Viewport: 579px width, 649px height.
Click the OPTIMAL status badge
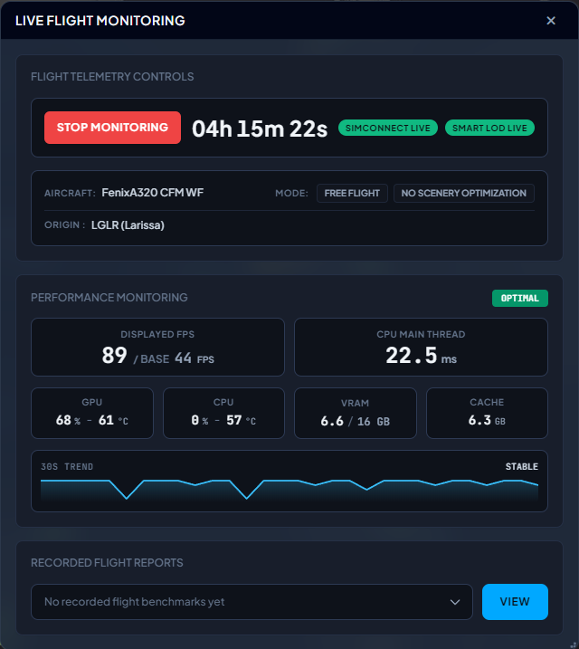(x=520, y=298)
